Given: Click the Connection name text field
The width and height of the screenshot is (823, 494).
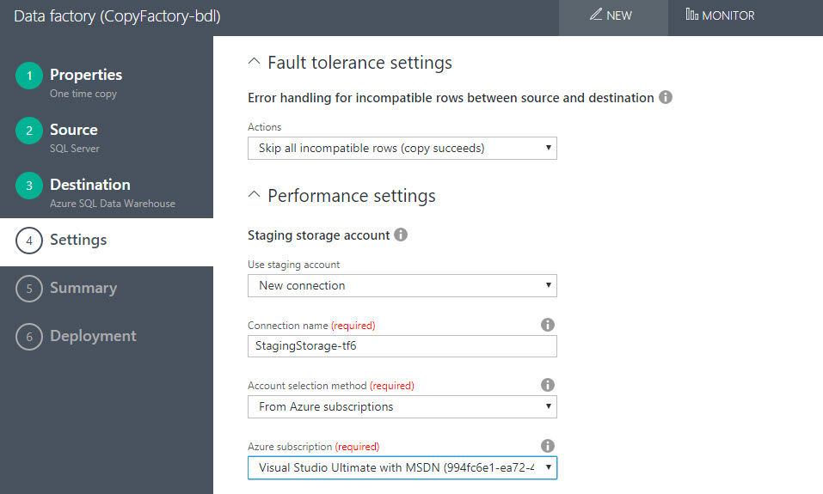Looking at the screenshot, I should pos(402,346).
